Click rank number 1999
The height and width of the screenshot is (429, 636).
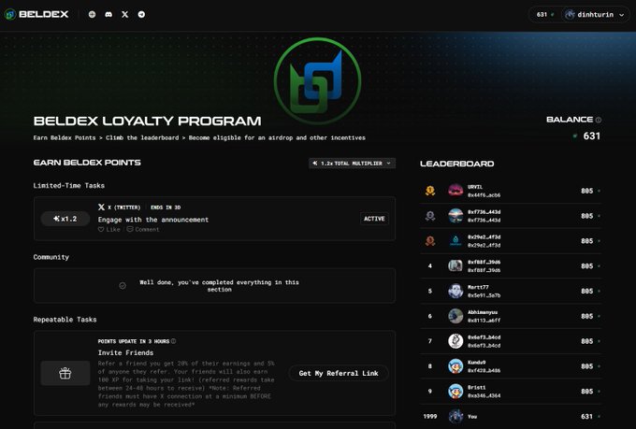click(430, 417)
